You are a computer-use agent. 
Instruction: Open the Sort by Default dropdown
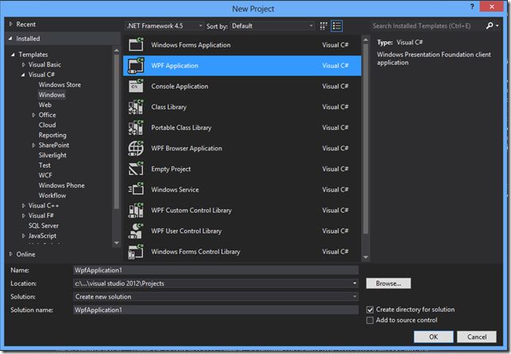point(272,25)
